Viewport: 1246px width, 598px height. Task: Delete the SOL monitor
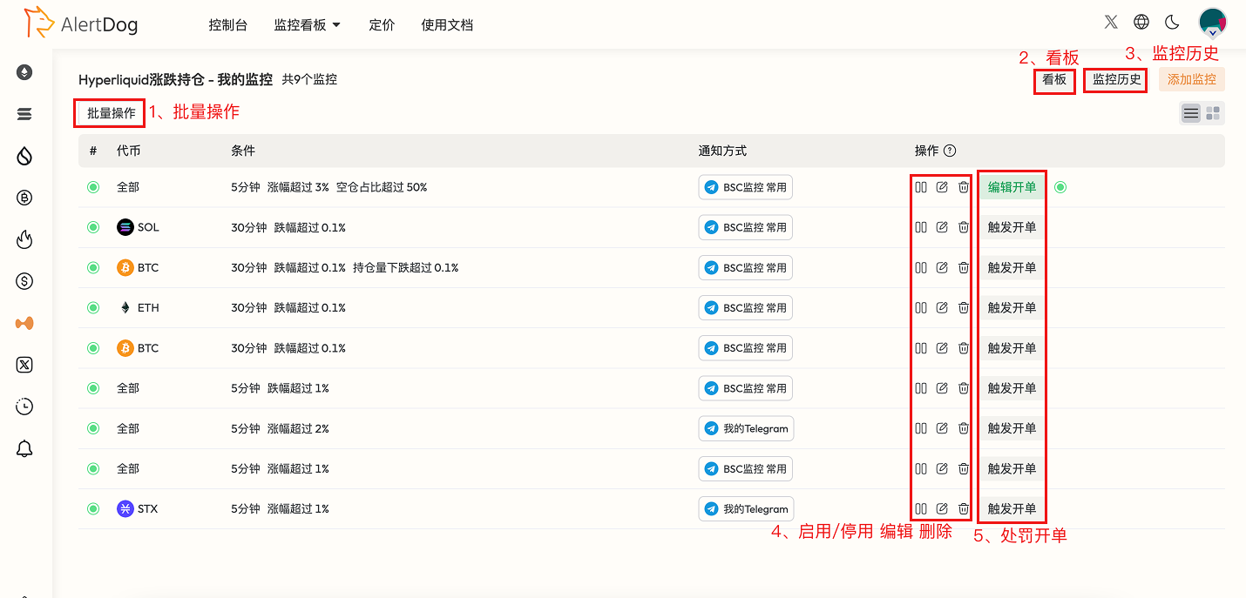[964, 227]
